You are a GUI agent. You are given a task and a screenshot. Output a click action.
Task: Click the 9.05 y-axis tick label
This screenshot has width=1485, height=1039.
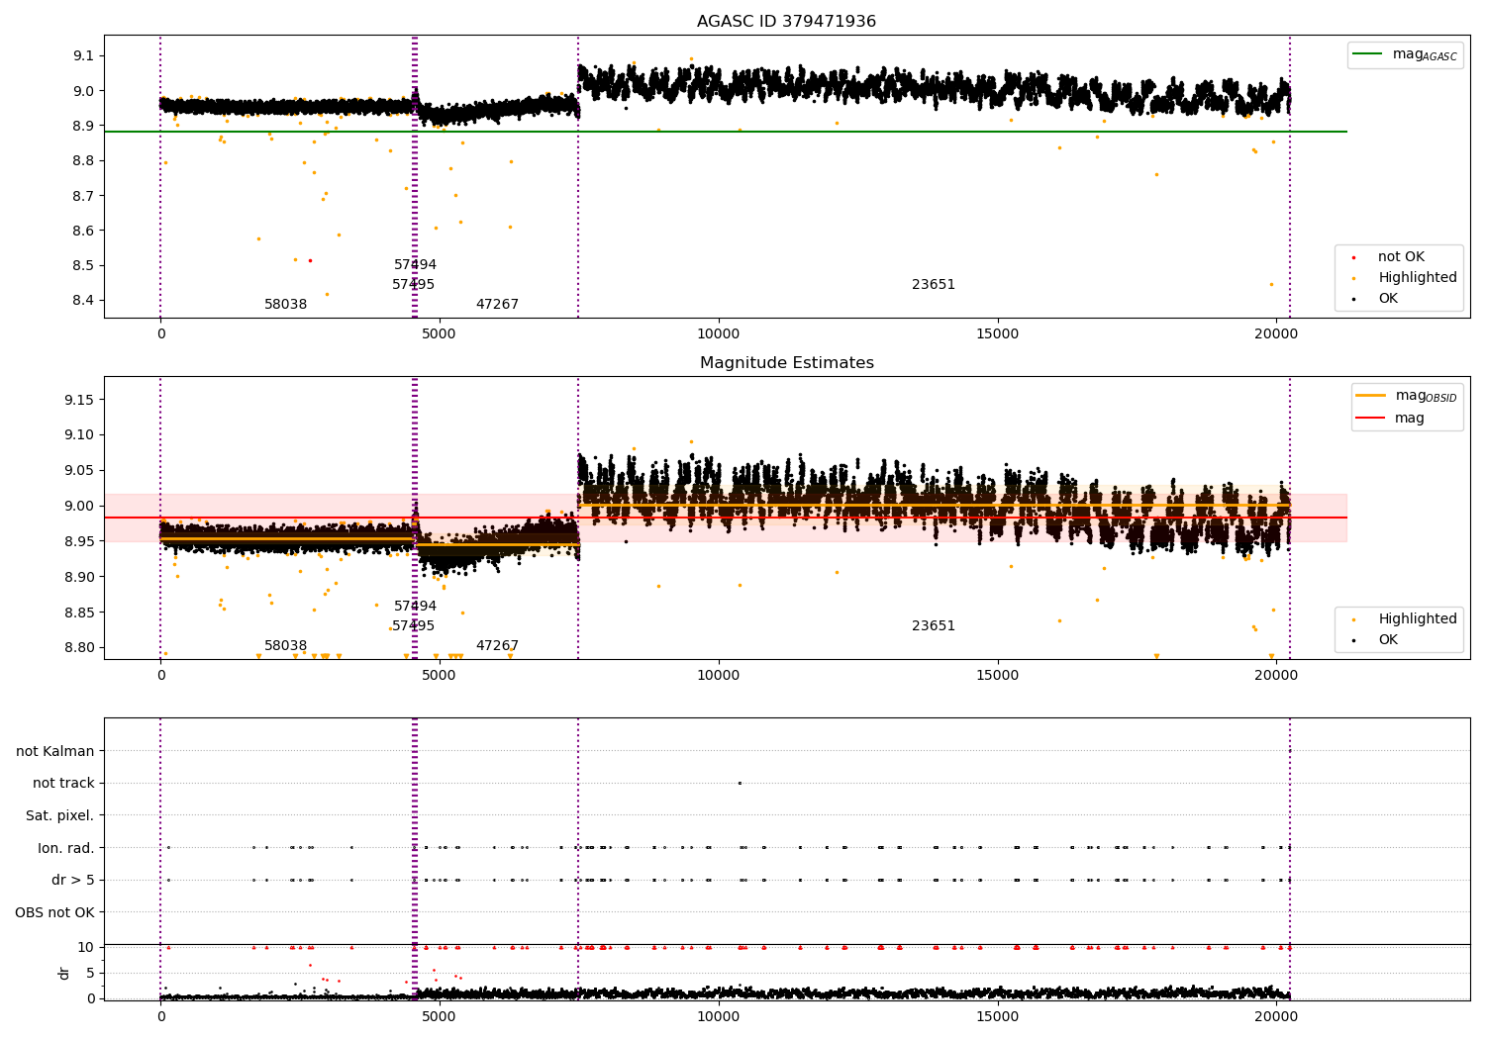coord(79,470)
